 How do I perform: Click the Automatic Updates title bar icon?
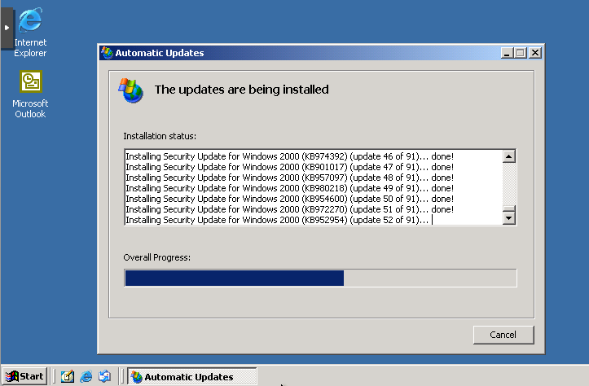tap(107, 53)
